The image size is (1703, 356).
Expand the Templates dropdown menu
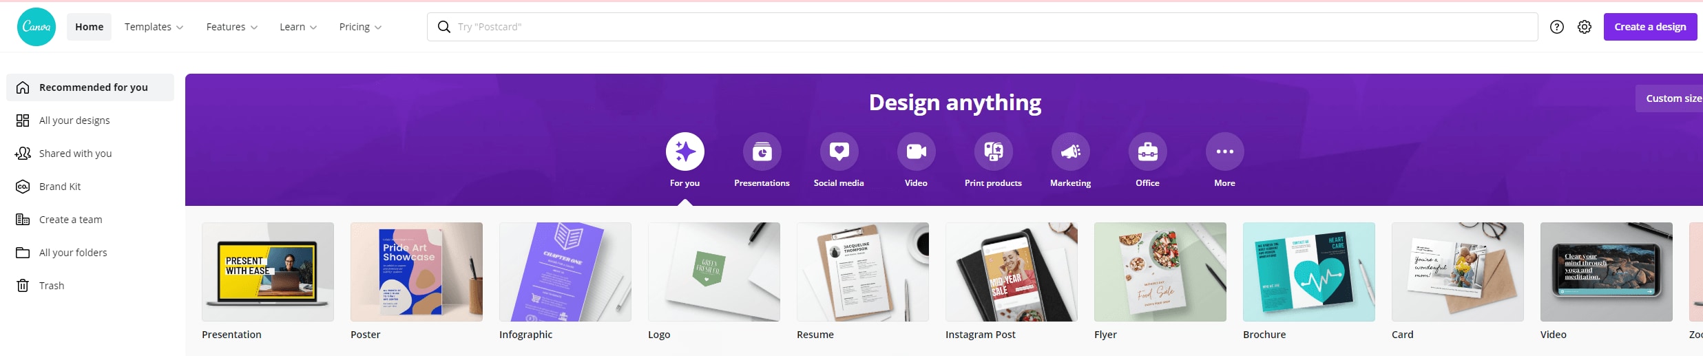[154, 27]
